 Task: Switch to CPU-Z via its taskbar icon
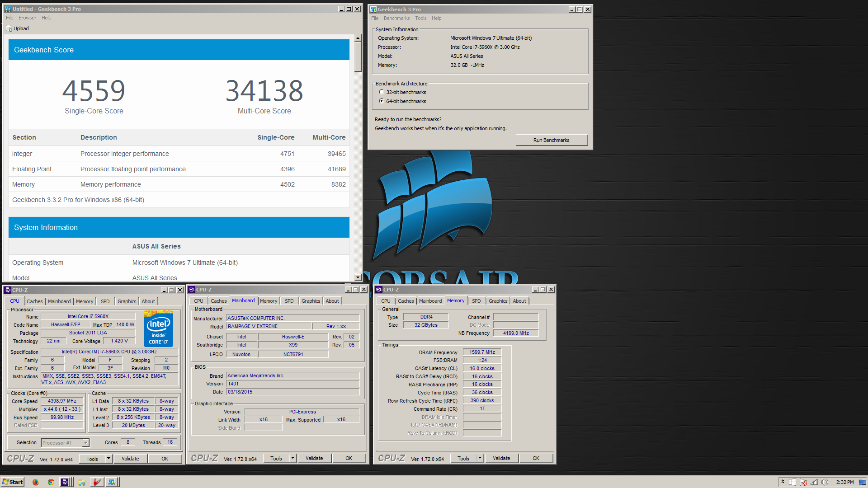point(65,482)
